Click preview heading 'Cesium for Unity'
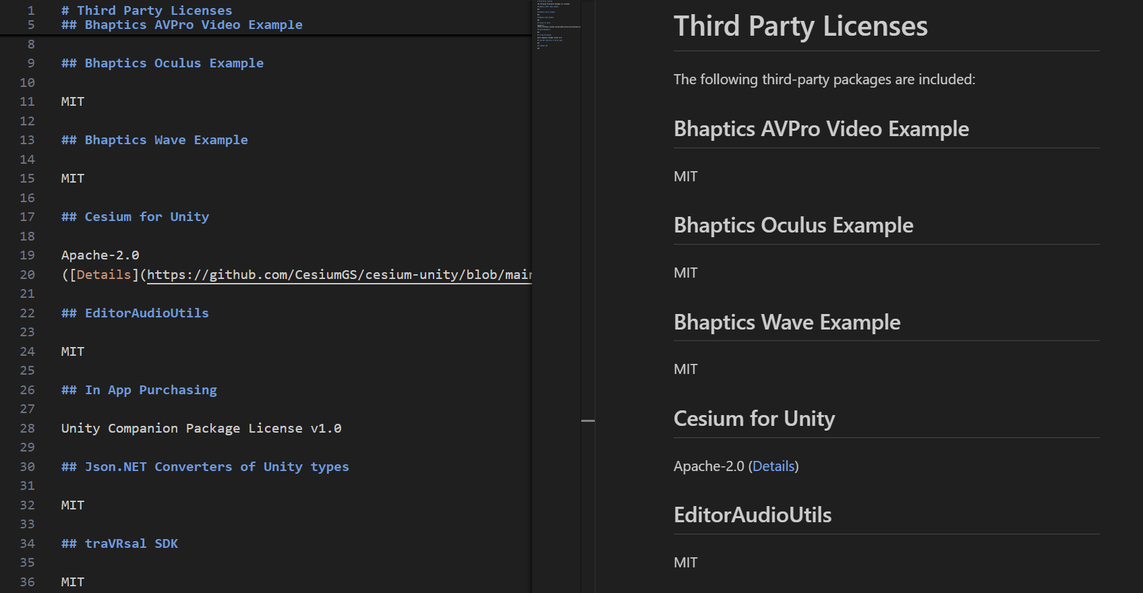The width and height of the screenshot is (1143, 593). (x=754, y=418)
